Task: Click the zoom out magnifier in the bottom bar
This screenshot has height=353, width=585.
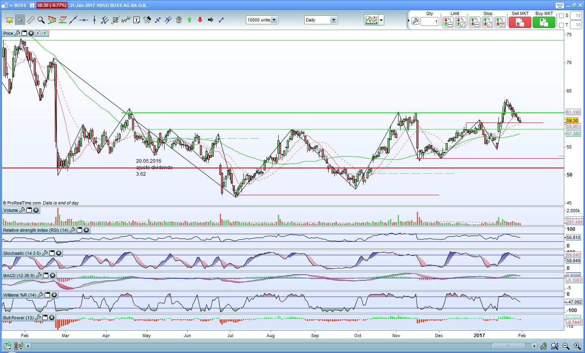Action: (566, 346)
